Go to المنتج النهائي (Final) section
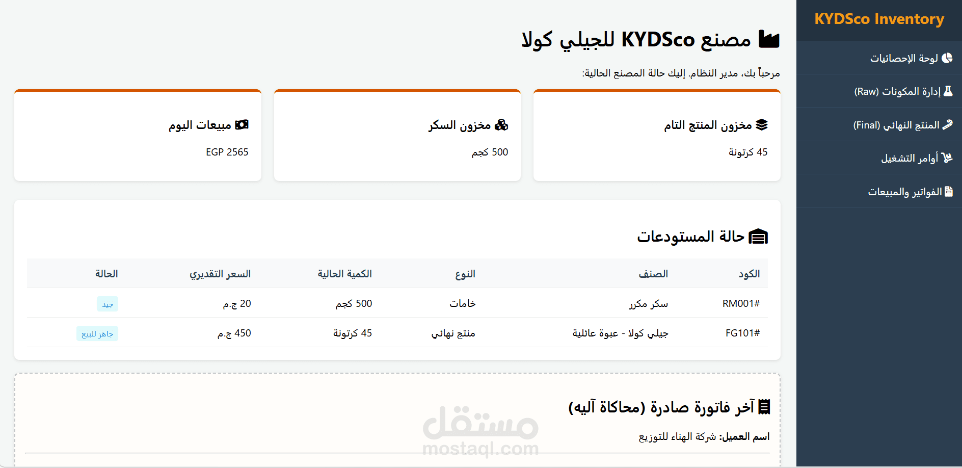962x468 pixels. click(879, 125)
